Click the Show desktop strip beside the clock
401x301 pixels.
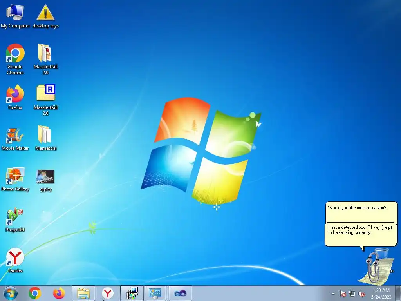pos(398,293)
